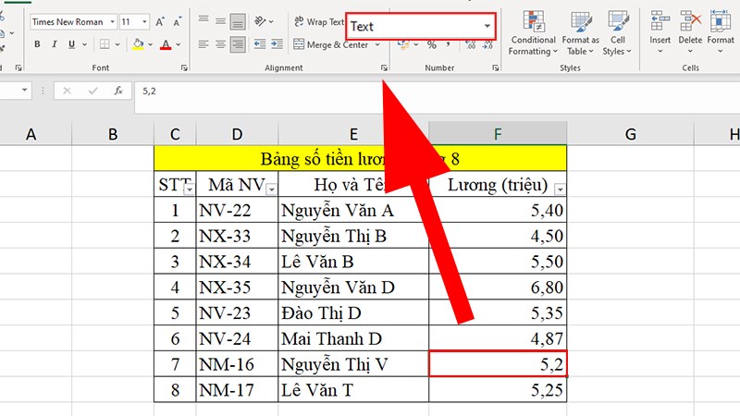Select Middle Align
The width and height of the screenshot is (740, 416).
220,20
